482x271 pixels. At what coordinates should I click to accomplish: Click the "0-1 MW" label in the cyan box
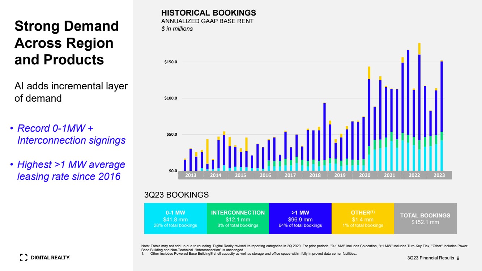pyautogui.click(x=175, y=213)
